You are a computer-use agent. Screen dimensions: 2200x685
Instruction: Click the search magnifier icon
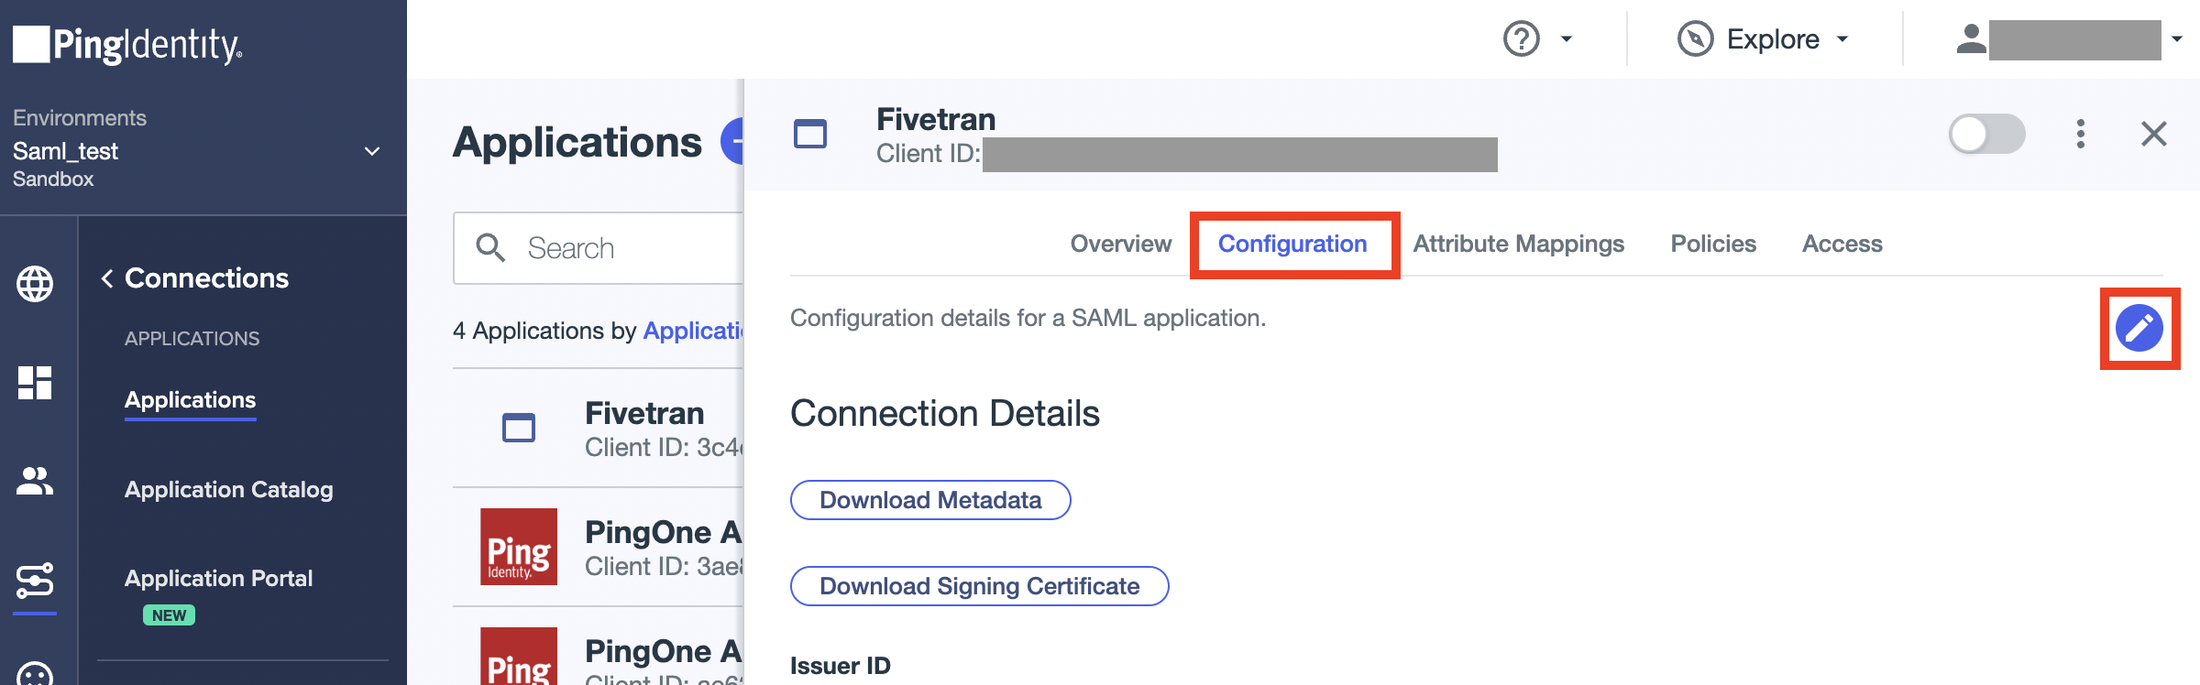pos(490,247)
